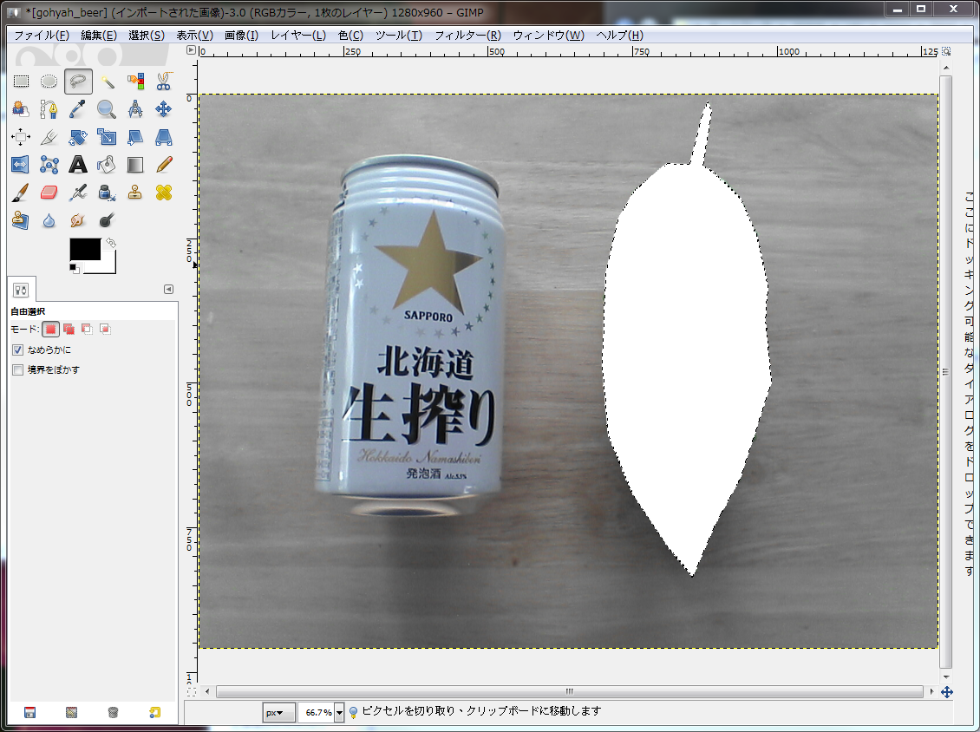This screenshot has width=980, height=732.
Task: Set selection mode to intersect with selection
Action: [105, 329]
